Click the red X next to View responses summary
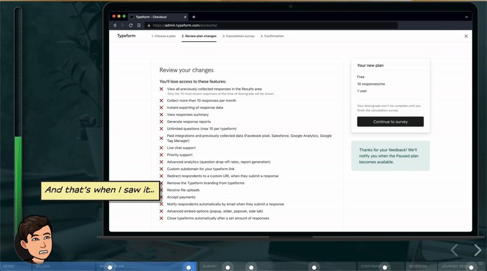The height and width of the screenshot is (271, 487). [x=161, y=115]
